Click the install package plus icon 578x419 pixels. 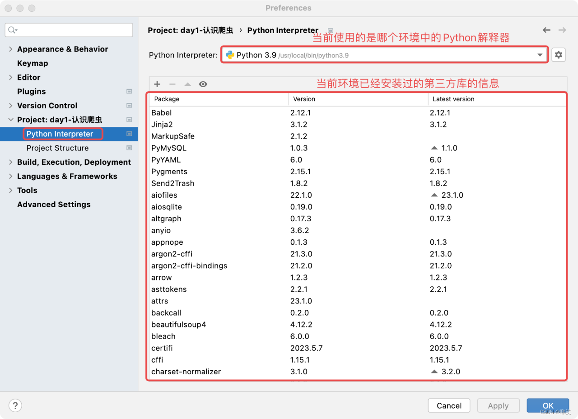coord(157,84)
